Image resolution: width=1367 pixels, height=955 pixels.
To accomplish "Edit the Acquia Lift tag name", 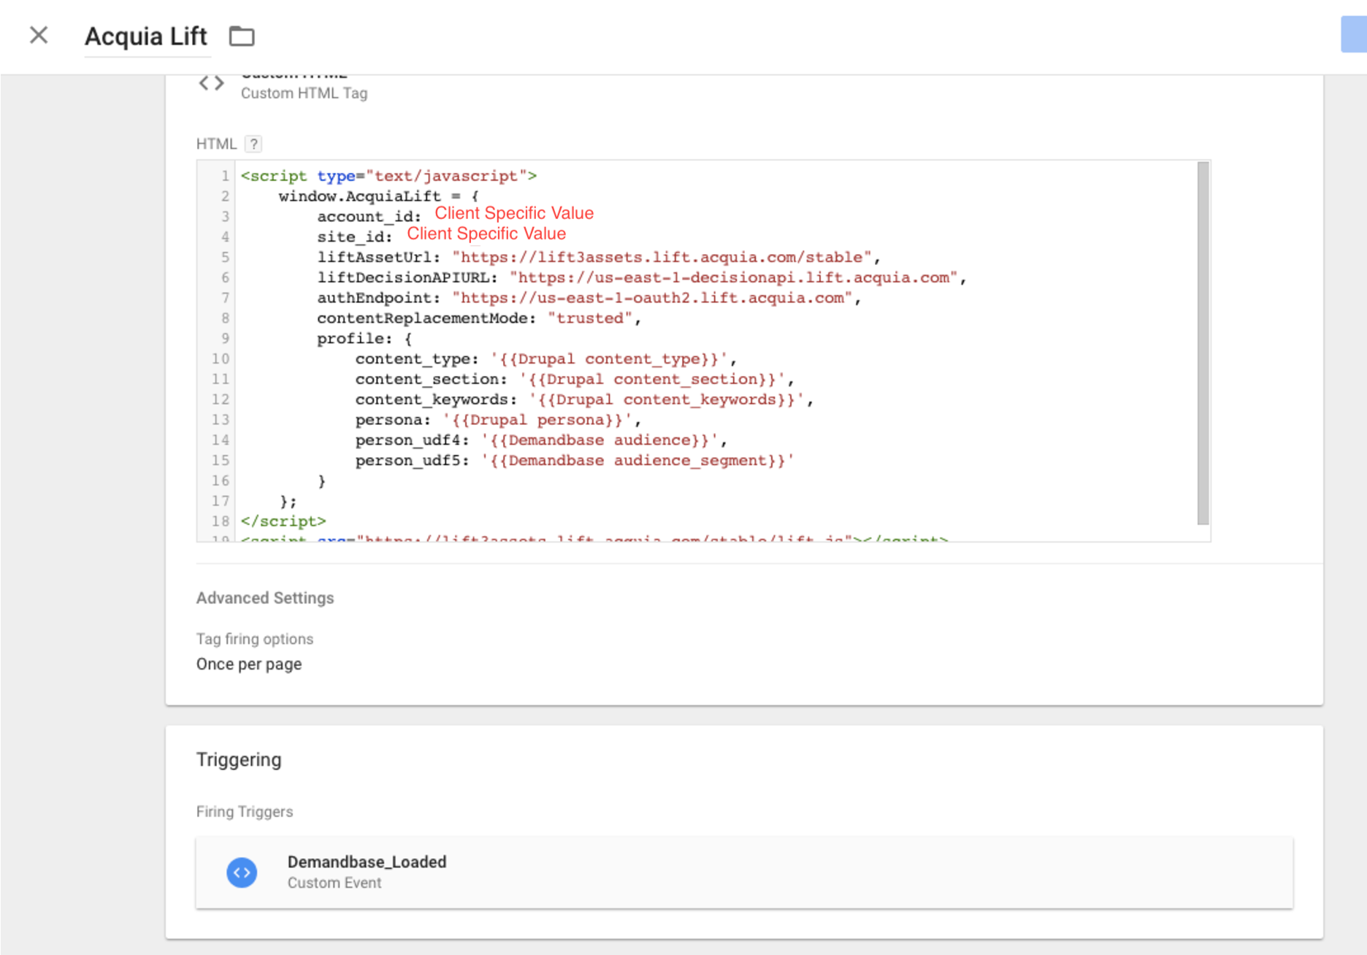I will pos(146,37).
